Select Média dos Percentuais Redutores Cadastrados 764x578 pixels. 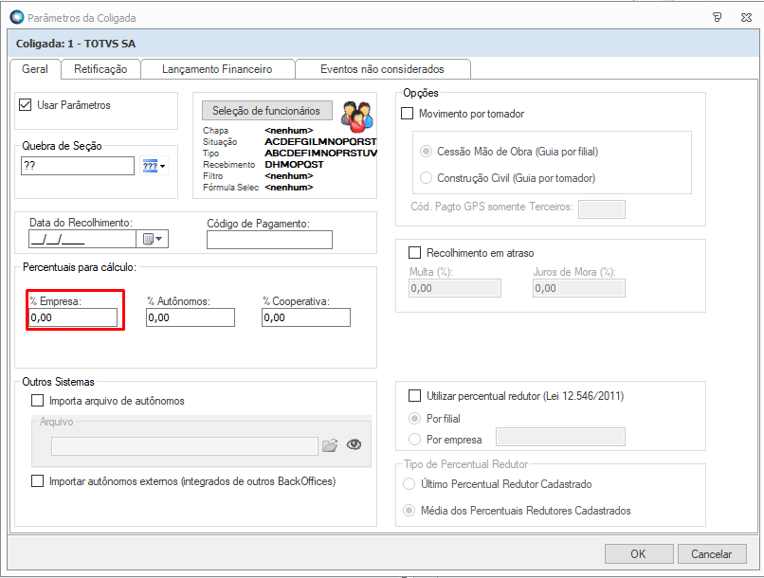tap(409, 511)
